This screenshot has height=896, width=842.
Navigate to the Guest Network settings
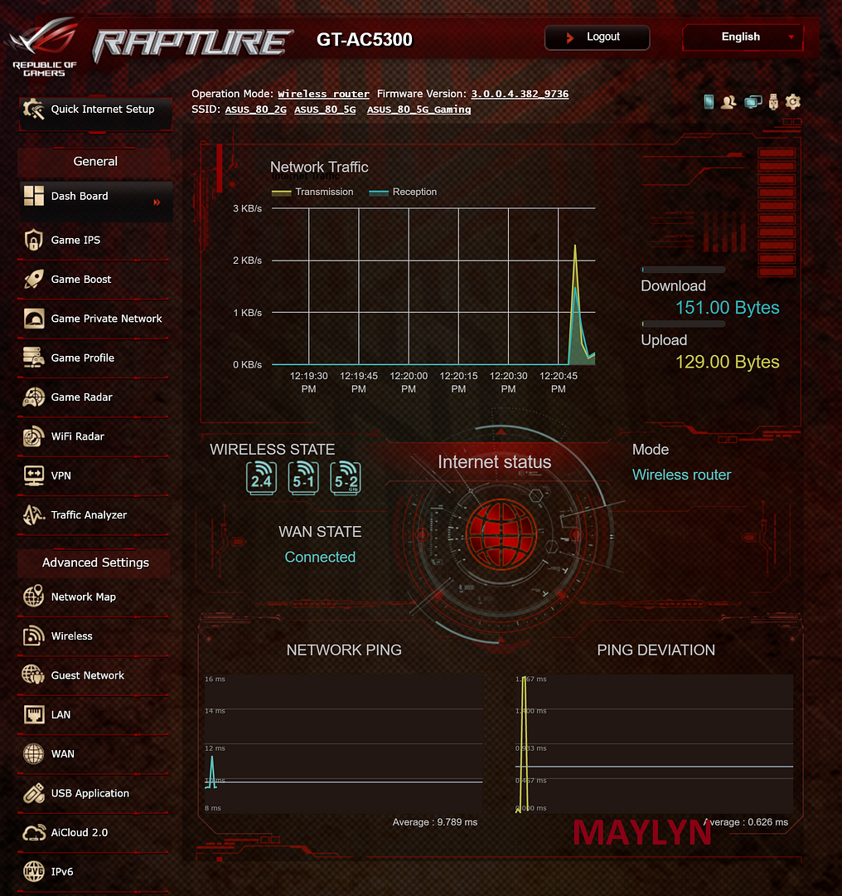coord(87,675)
